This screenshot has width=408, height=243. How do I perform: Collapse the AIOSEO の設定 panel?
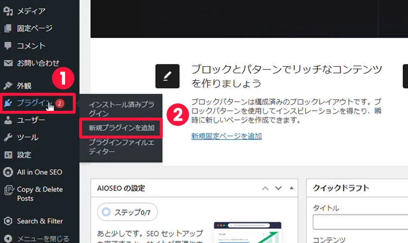pos(291,188)
